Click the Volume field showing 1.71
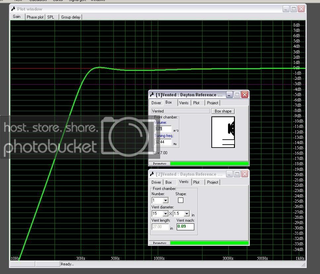This screenshot has height=274, width=320. (x=163, y=129)
